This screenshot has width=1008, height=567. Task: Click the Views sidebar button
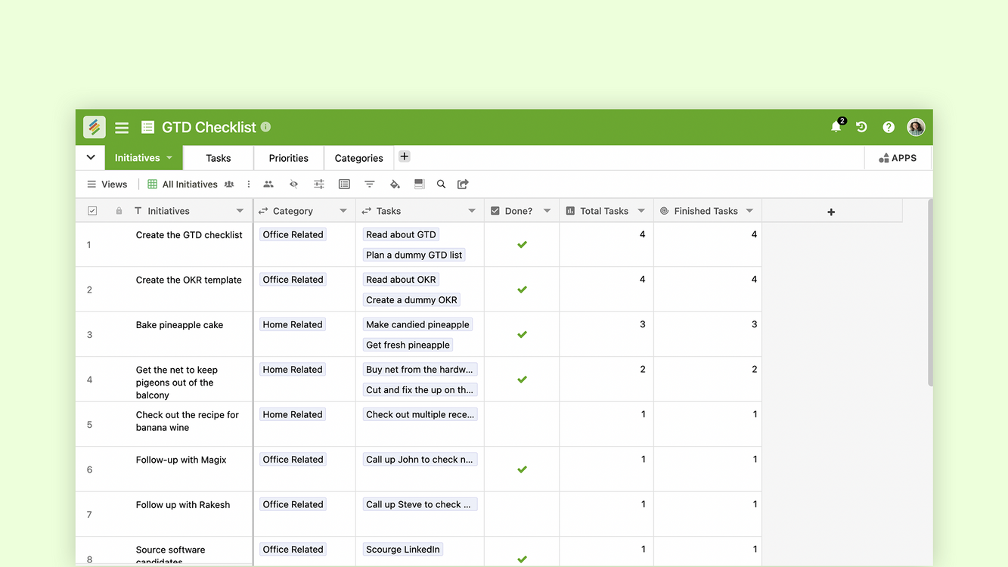tap(107, 184)
